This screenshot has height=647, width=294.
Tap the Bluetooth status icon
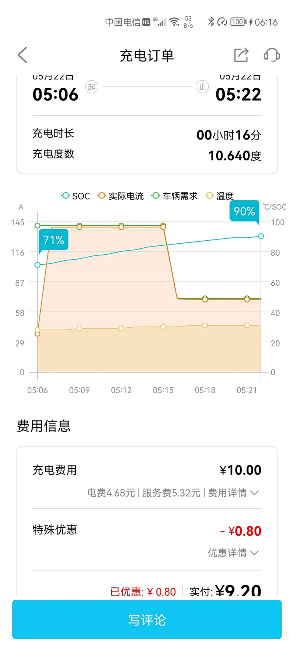click(211, 22)
